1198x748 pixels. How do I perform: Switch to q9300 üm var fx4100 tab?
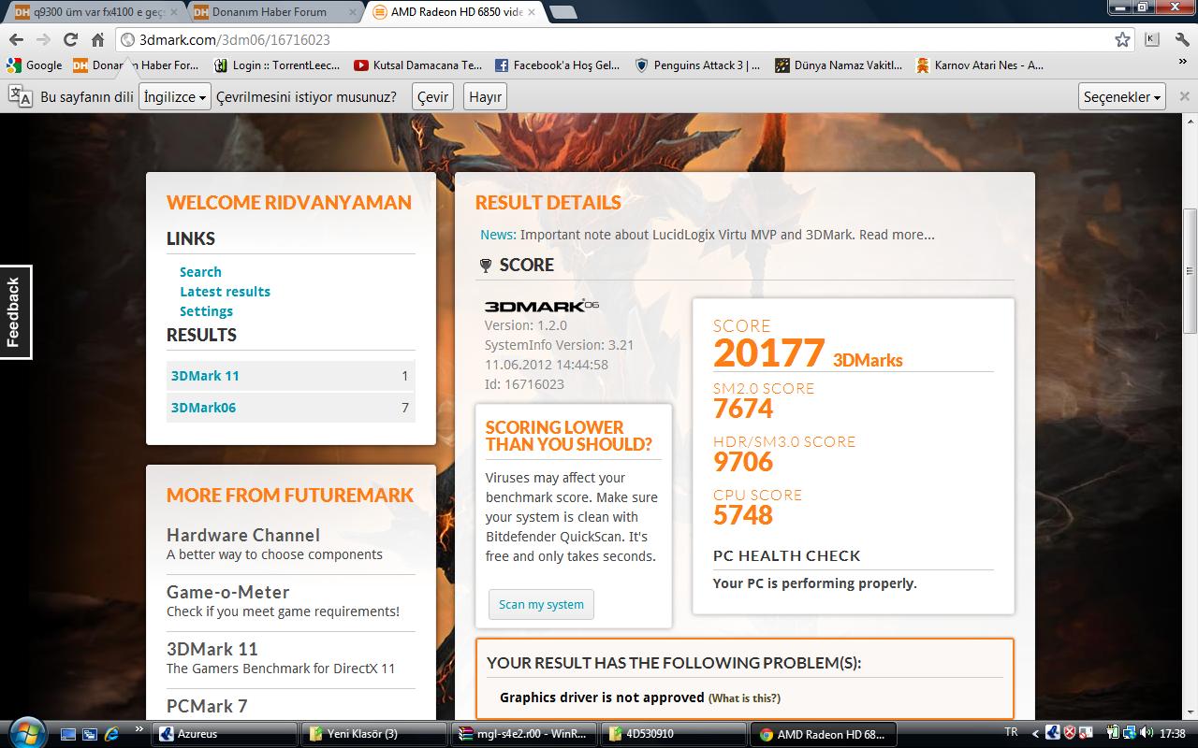click(x=90, y=12)
